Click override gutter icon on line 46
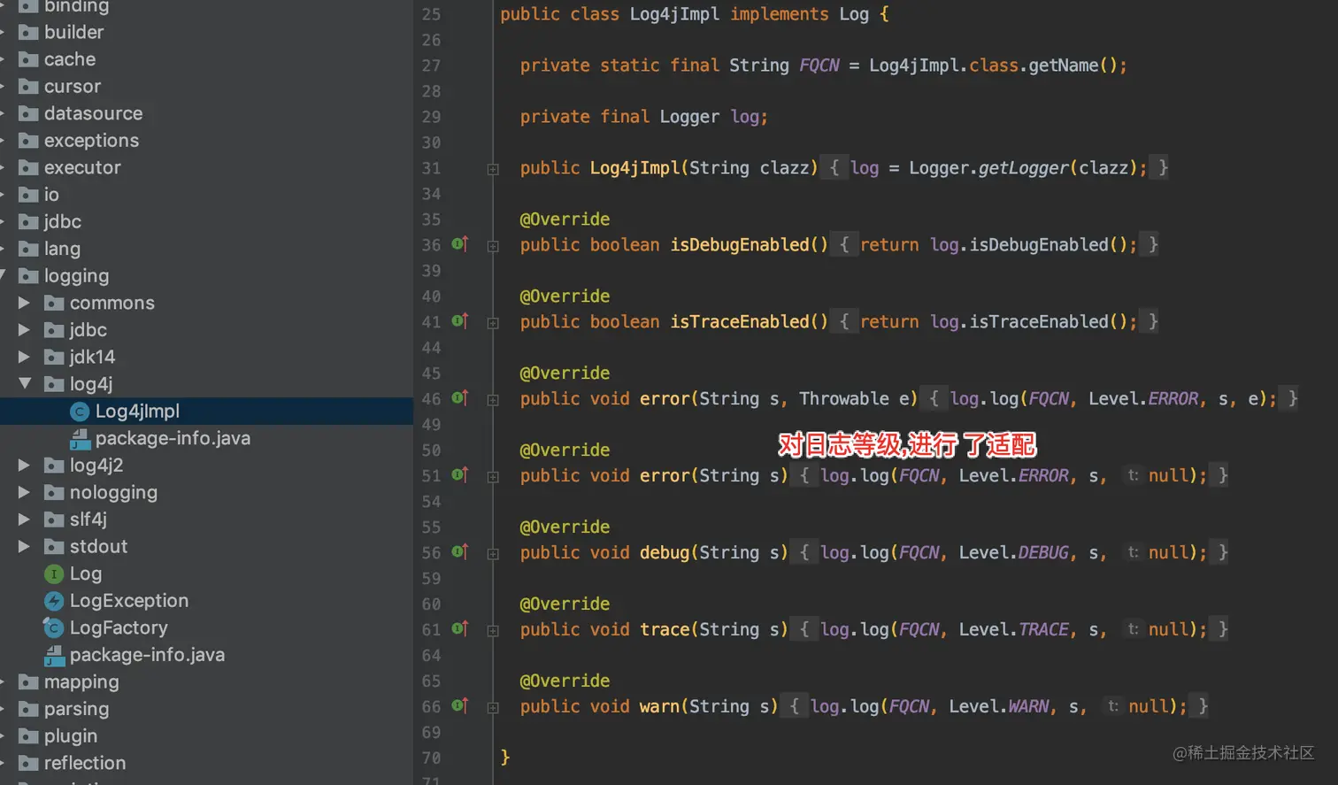1338x785 pixels. tap(460, 398)
